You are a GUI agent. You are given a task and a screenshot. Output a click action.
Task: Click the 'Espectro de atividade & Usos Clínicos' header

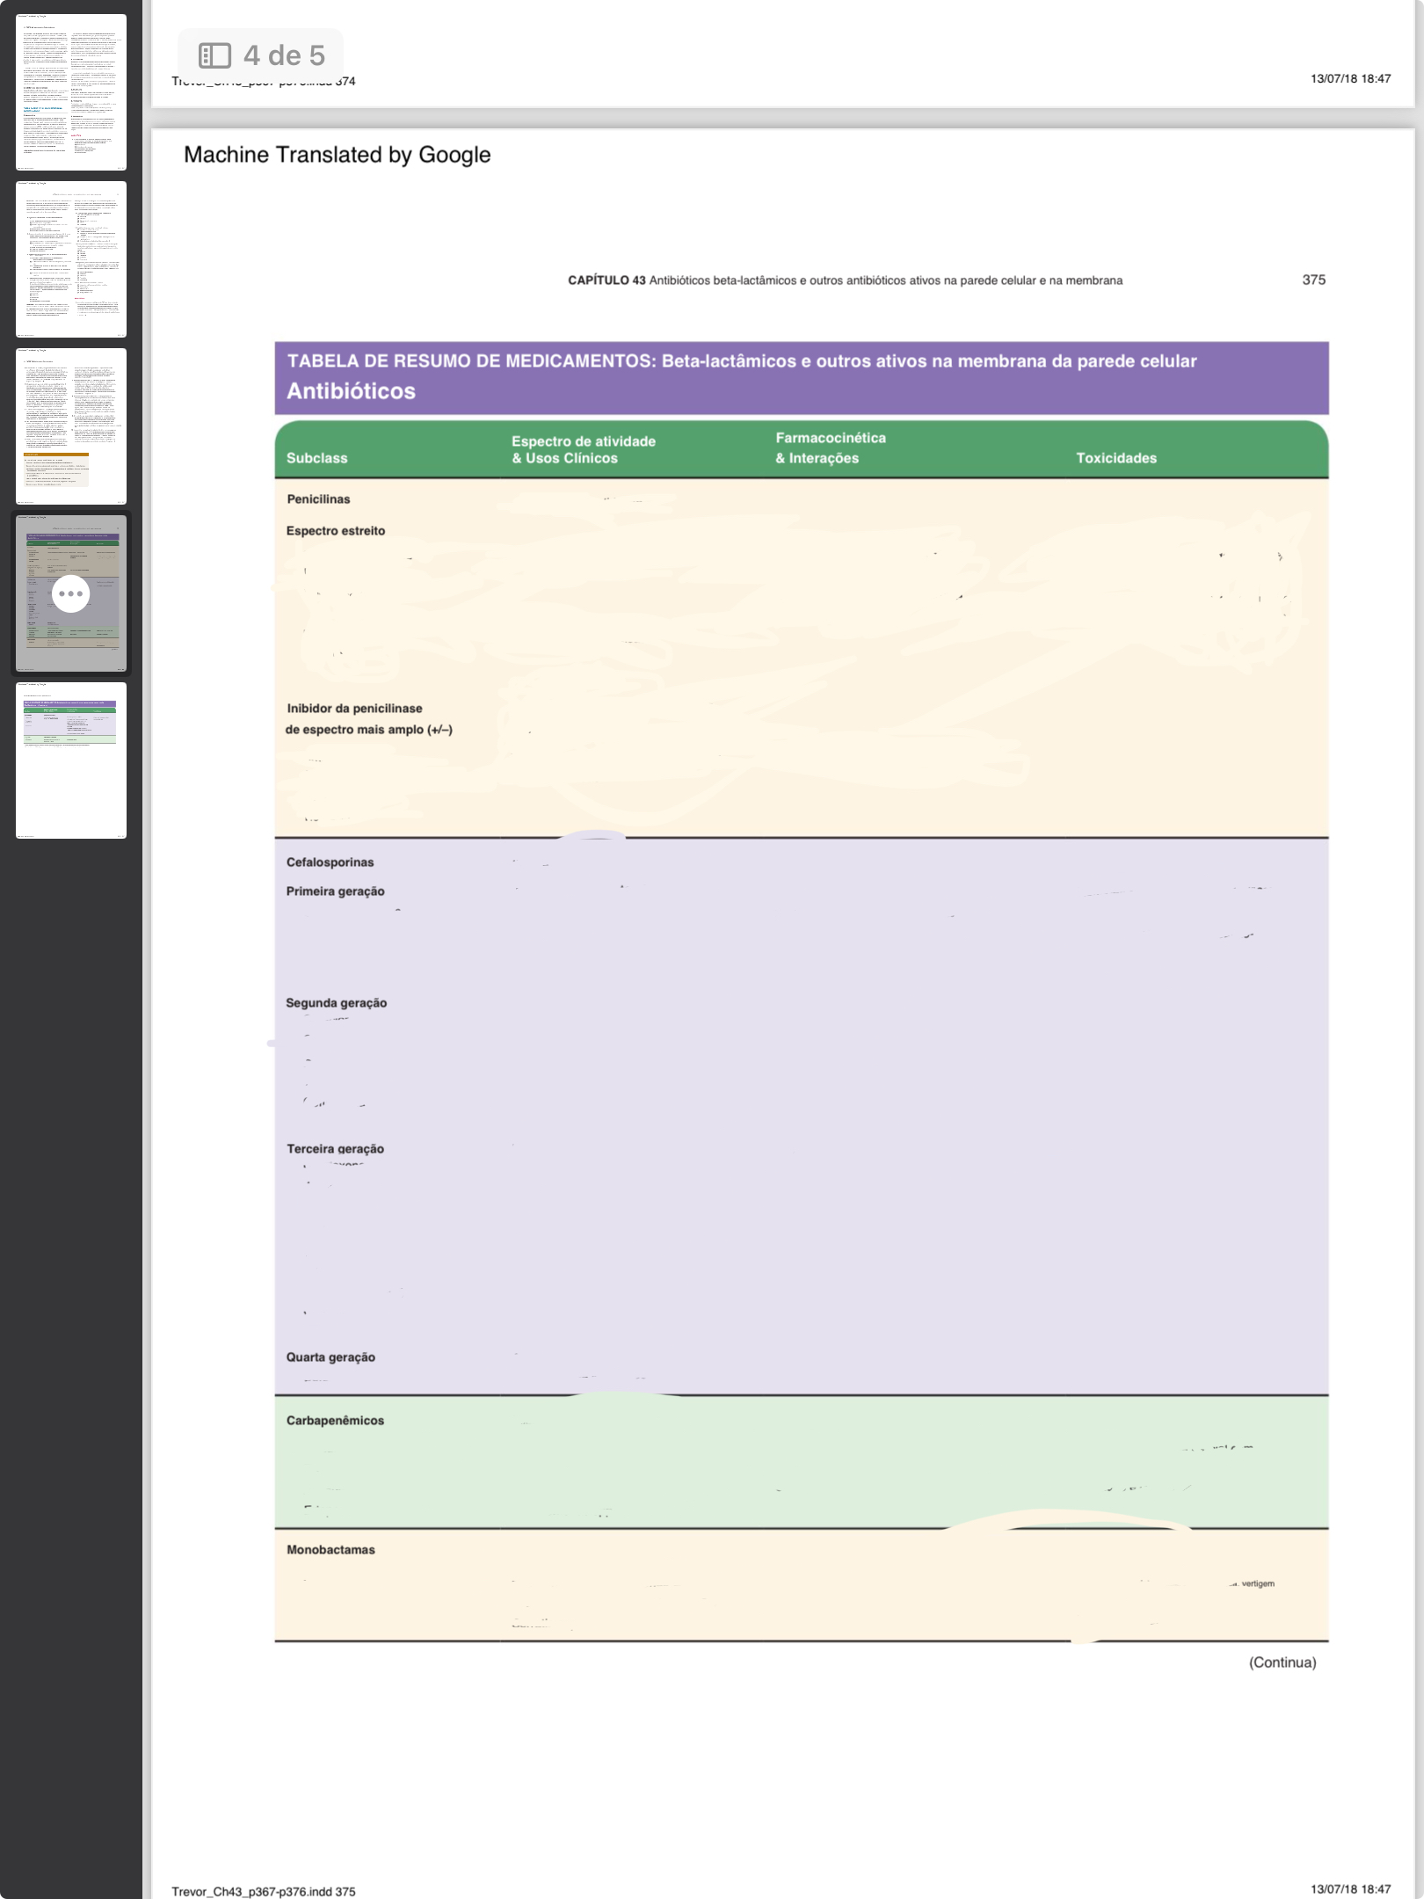coord(584,449)
